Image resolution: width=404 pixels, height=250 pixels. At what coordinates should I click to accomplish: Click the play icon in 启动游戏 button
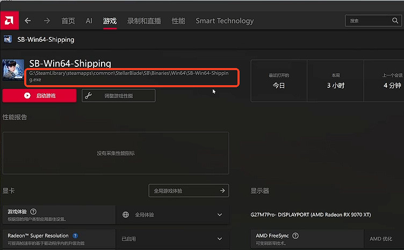tap(27, 95)
